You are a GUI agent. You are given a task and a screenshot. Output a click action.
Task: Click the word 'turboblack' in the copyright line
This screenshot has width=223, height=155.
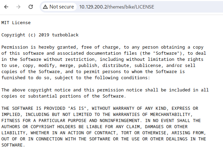(65, 35)
